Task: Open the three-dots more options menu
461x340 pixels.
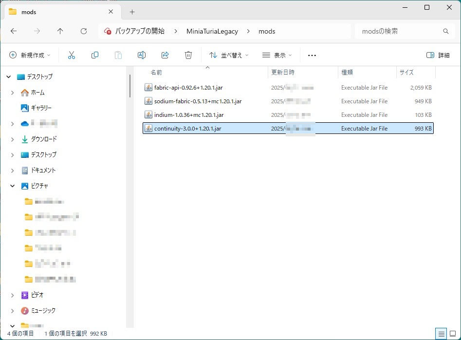Action: coord(312,56)
